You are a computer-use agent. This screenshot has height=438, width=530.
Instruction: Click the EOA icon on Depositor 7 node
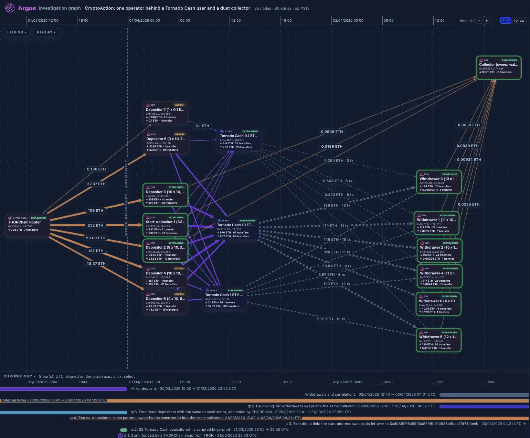[x=148, y=105]
